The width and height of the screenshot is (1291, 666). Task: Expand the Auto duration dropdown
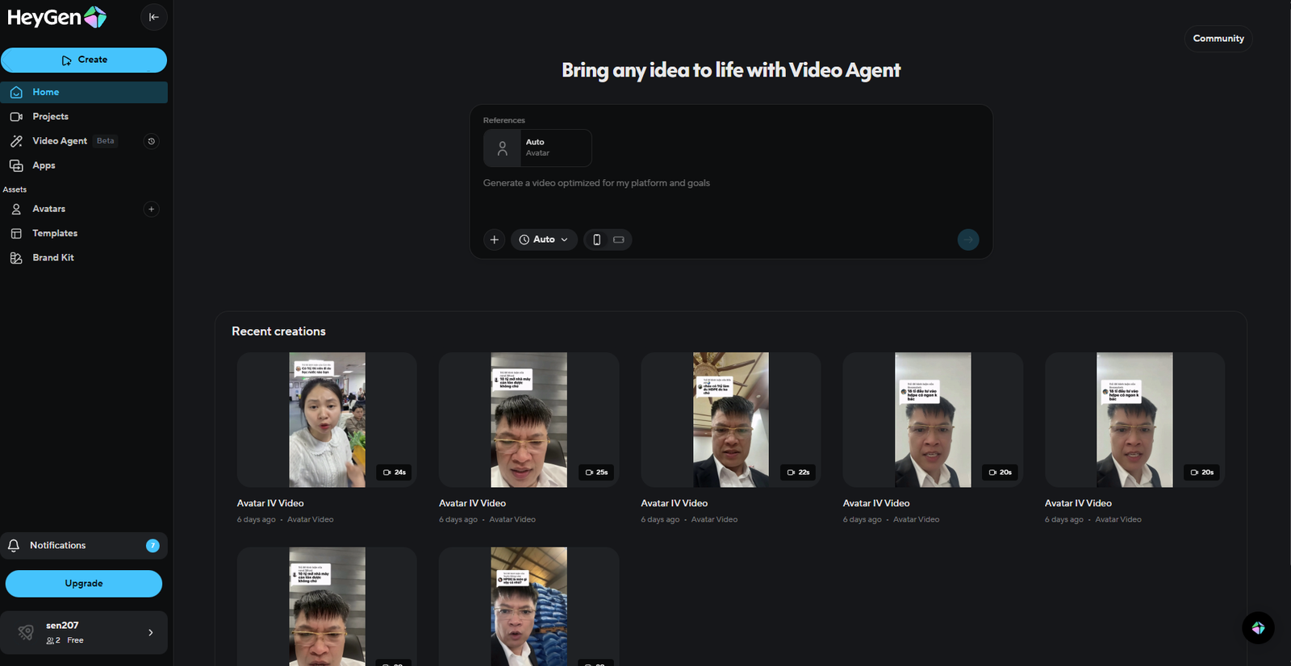pyautogui.click(x=544, y=239)
